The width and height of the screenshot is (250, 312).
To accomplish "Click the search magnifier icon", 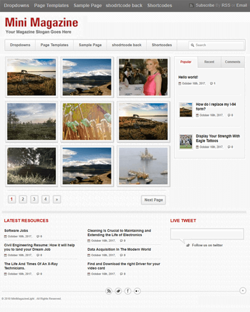I will (193, 45).
